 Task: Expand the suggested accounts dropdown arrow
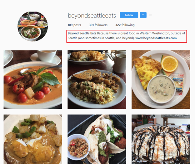pyautogui.click(x=143, y=15)
